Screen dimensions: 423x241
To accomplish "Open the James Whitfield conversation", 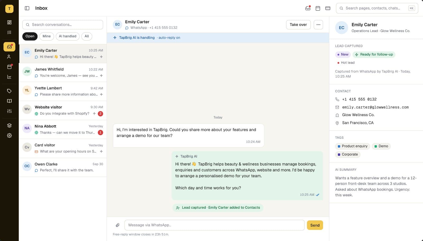I will pos(63,72).
